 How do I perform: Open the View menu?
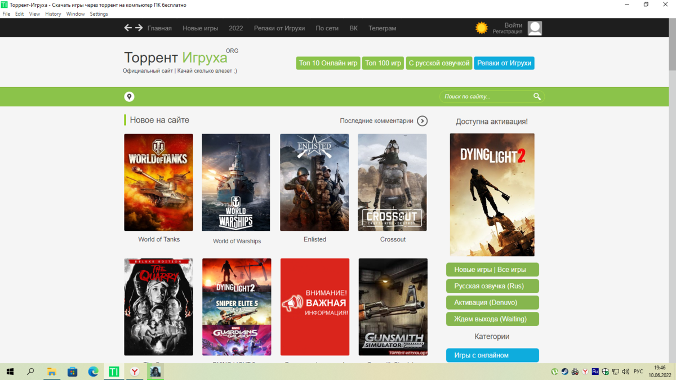coord(34,14)
